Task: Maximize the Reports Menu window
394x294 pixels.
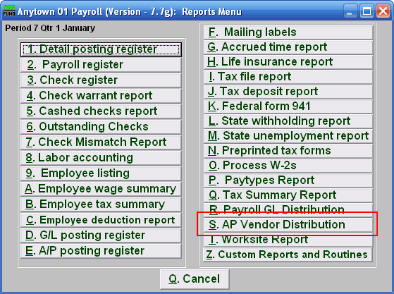Action: pos(367,11)
